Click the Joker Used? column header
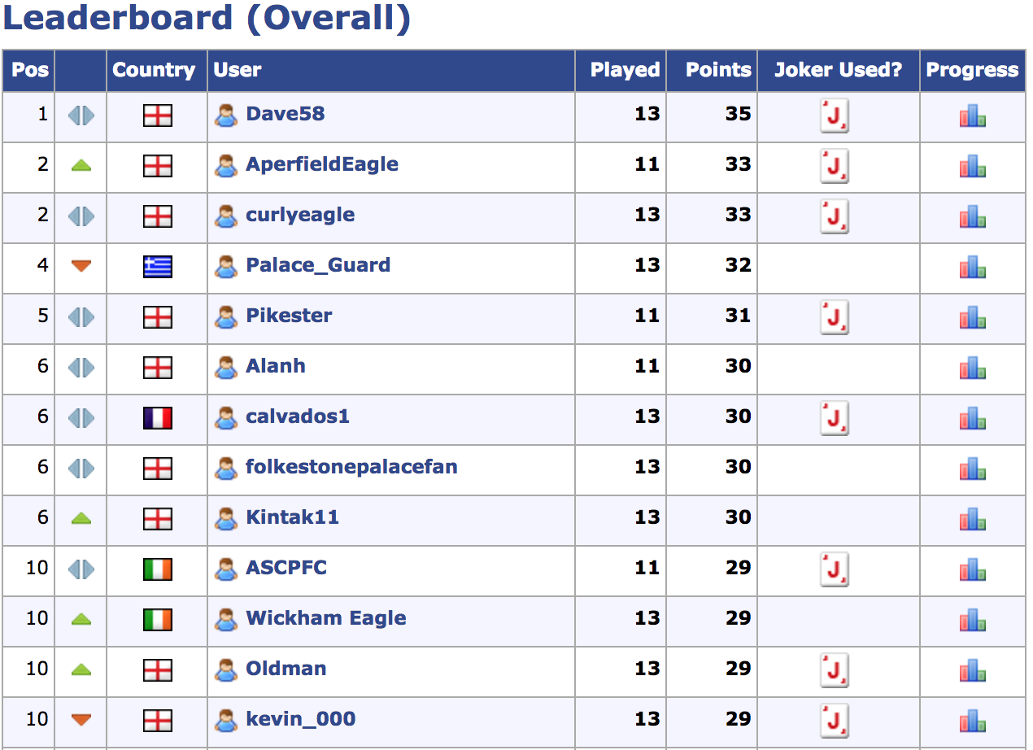 pos(838,70)
